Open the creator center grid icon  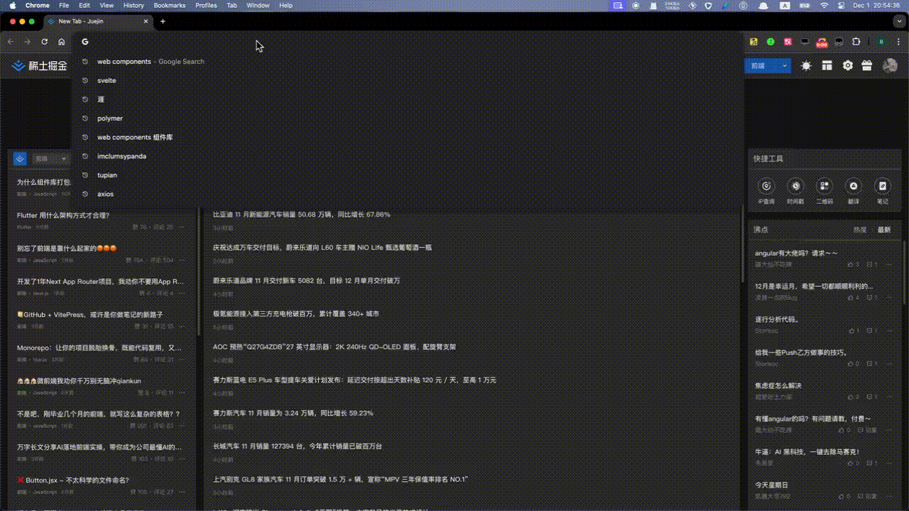(x=827, y=65)
